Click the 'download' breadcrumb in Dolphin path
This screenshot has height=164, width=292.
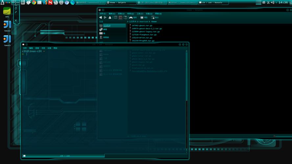144,22
